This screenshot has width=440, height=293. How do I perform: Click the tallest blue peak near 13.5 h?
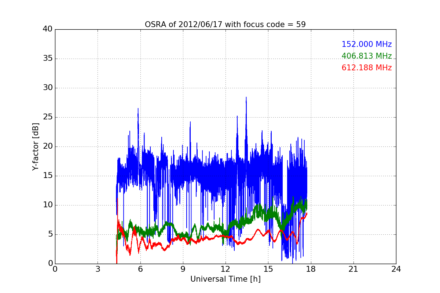246,97
